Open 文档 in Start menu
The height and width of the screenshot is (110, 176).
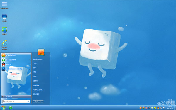tap(35, 63)
